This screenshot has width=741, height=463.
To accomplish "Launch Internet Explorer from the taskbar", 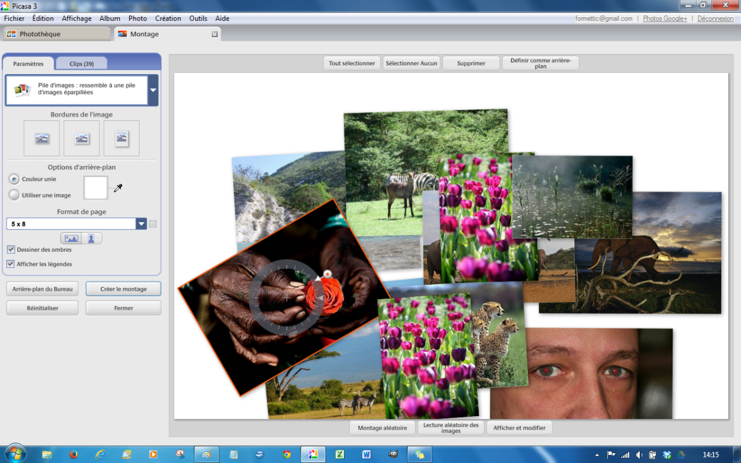I will tap(100, 454).
